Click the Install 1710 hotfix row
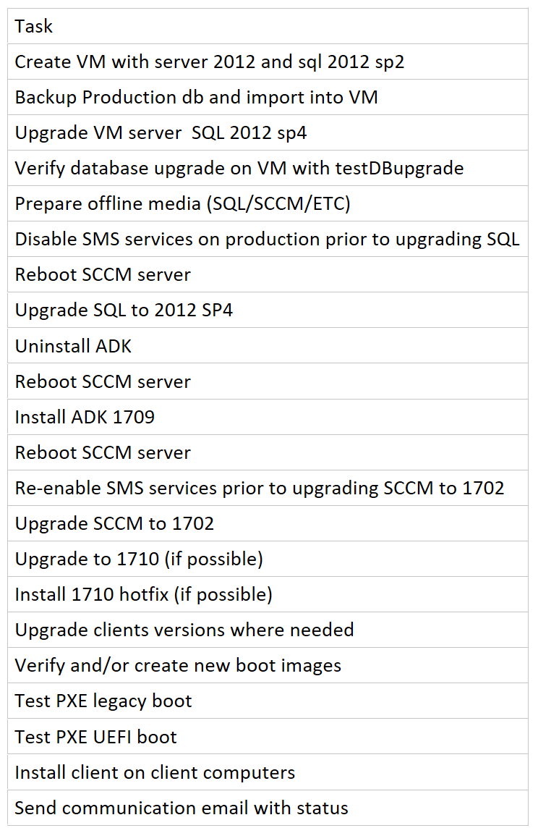Image resolution: width=538 pixels, height=828 pixels. click(x=268, y=594)
